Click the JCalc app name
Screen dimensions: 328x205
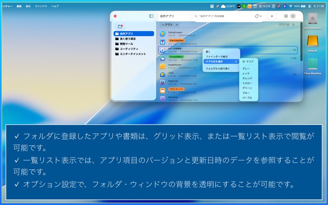(171, 73)
